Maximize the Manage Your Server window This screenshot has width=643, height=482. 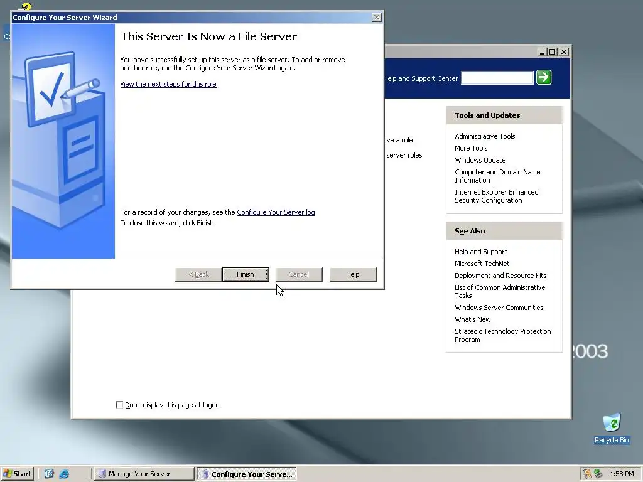[553, 52]
